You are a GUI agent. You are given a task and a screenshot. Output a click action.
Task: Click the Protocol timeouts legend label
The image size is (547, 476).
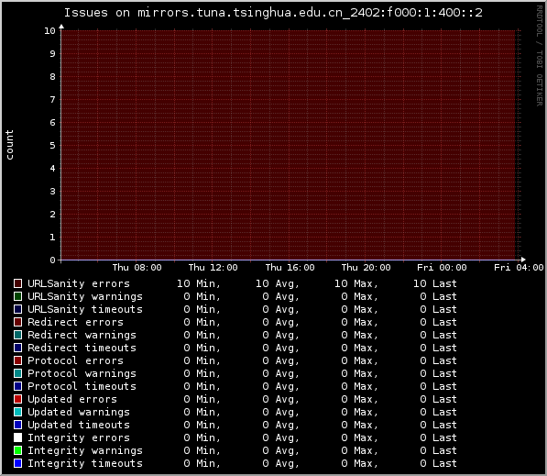(82, 386)
